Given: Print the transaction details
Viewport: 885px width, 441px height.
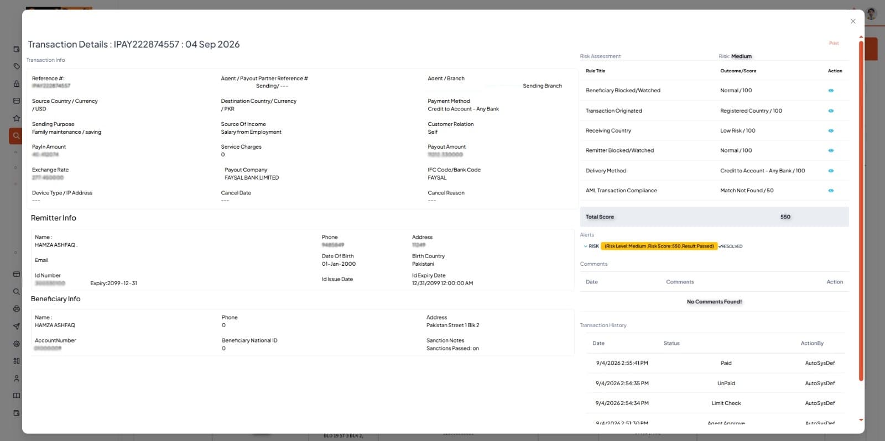Looking at the screenshot, I should 834,43.
